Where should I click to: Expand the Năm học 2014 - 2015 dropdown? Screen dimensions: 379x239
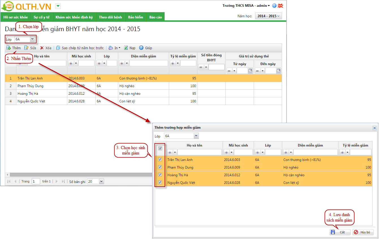[x=268, y=16]
